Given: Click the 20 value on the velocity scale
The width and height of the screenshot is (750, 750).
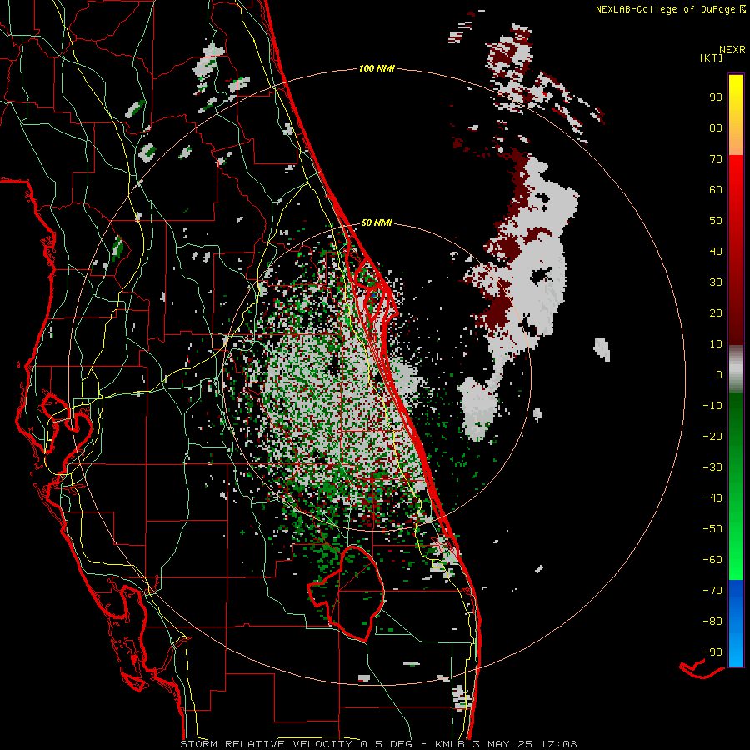Looking at the screenshot, I should (716, 313).
